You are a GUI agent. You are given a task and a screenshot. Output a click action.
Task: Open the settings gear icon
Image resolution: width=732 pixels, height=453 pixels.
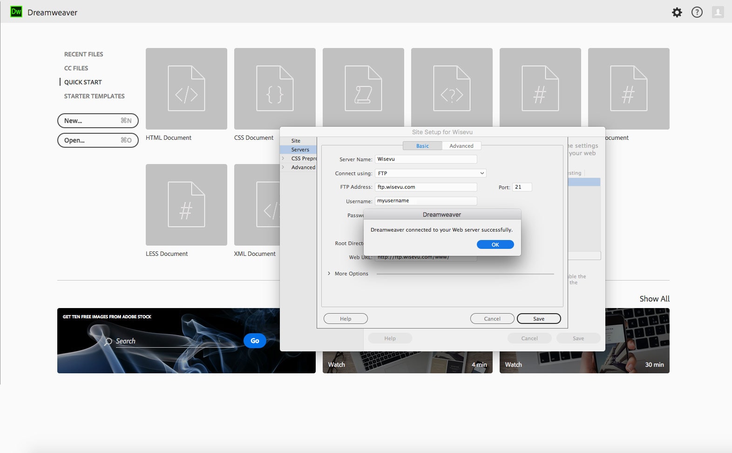tap(677, 13)
